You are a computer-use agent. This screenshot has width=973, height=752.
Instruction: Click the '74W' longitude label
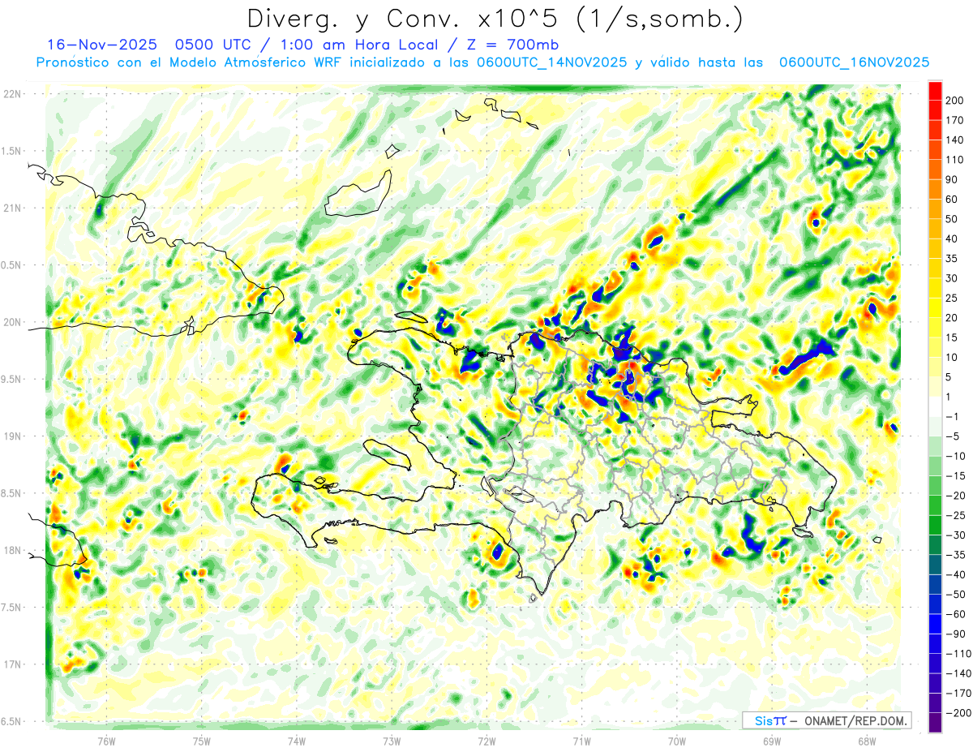coord(297,741)
